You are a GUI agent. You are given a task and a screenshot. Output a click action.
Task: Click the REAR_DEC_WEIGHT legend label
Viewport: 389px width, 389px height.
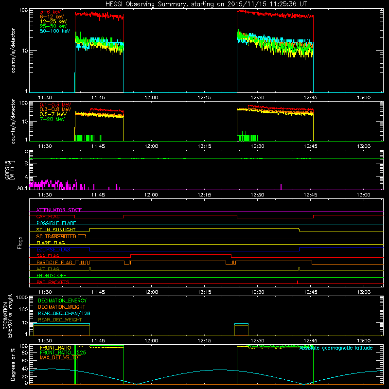click(x=60, y=320)
